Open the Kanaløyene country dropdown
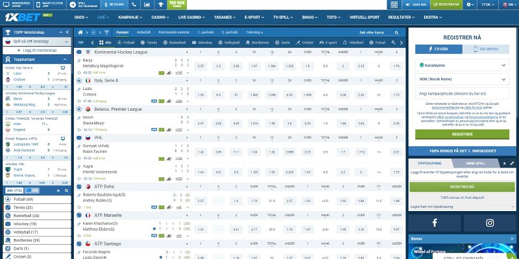 [462, 65]
